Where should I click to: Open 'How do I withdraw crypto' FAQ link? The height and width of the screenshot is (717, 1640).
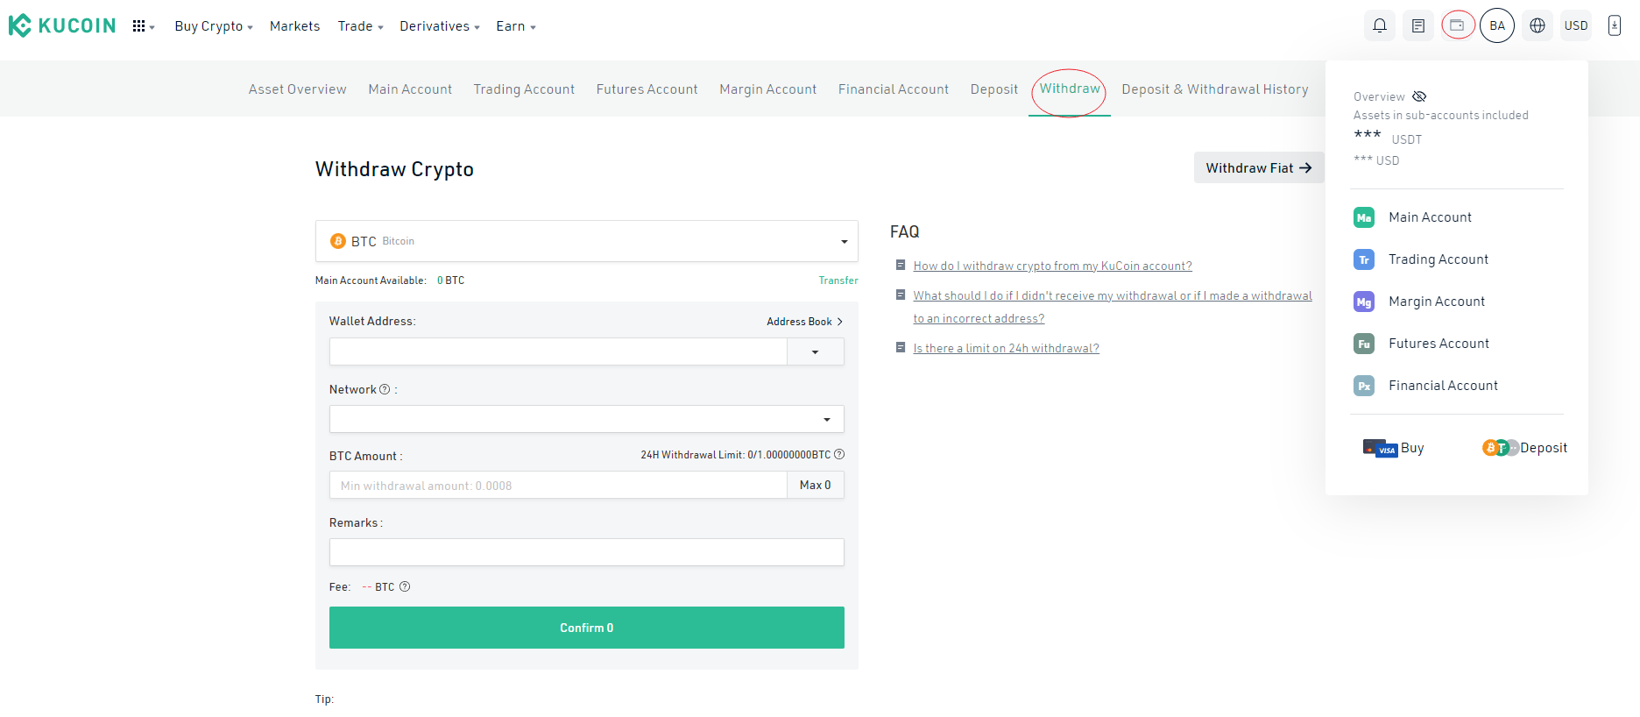[1052, 266]
